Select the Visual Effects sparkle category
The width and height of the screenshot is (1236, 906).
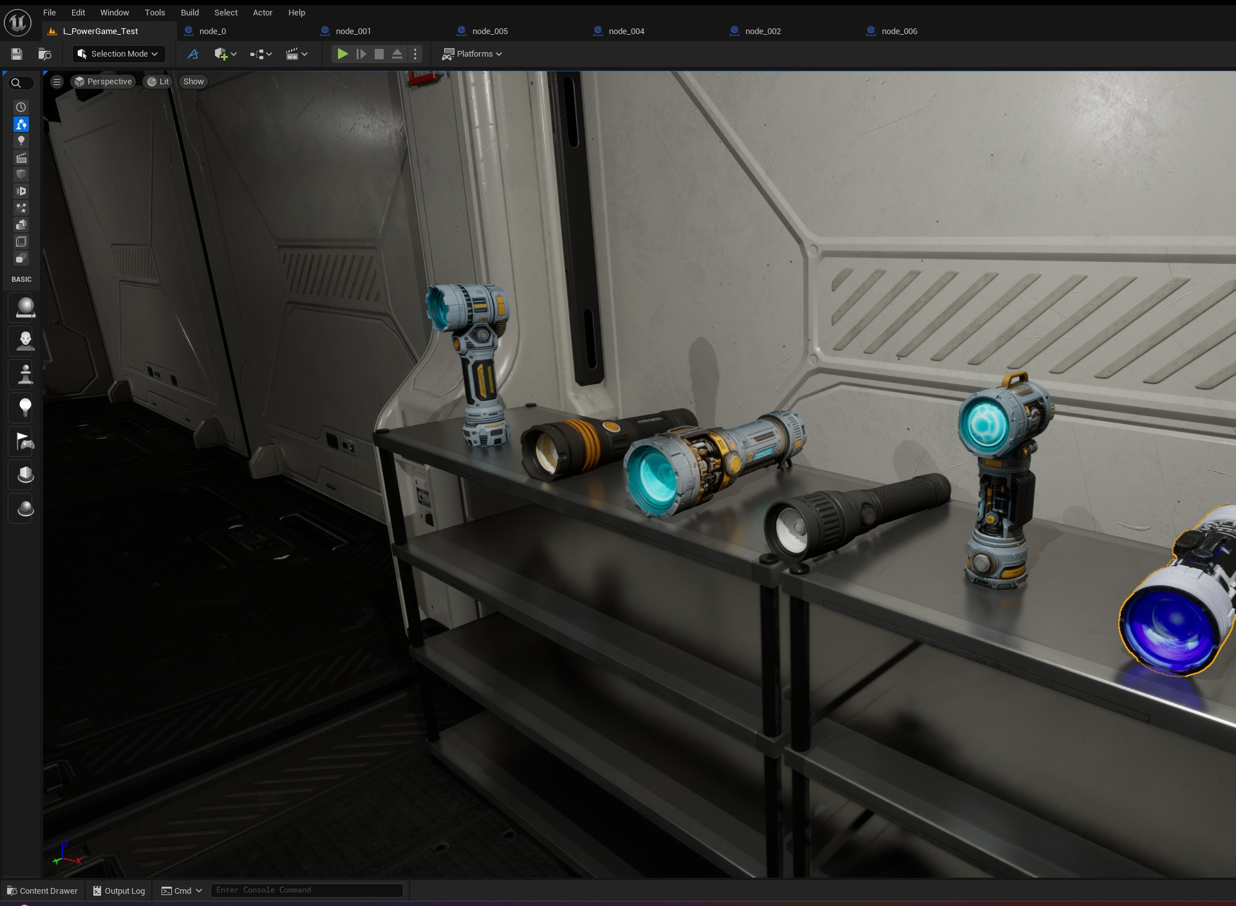[21, 208]
